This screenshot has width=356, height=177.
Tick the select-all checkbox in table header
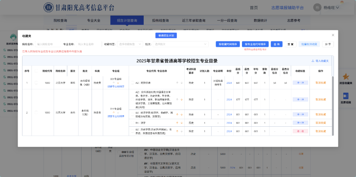36,71
